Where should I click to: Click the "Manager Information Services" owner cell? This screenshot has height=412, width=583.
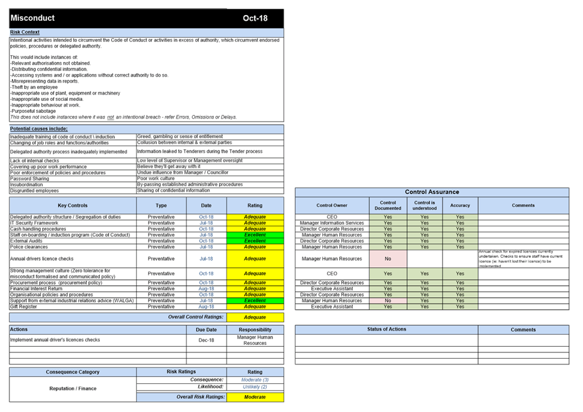332,223
